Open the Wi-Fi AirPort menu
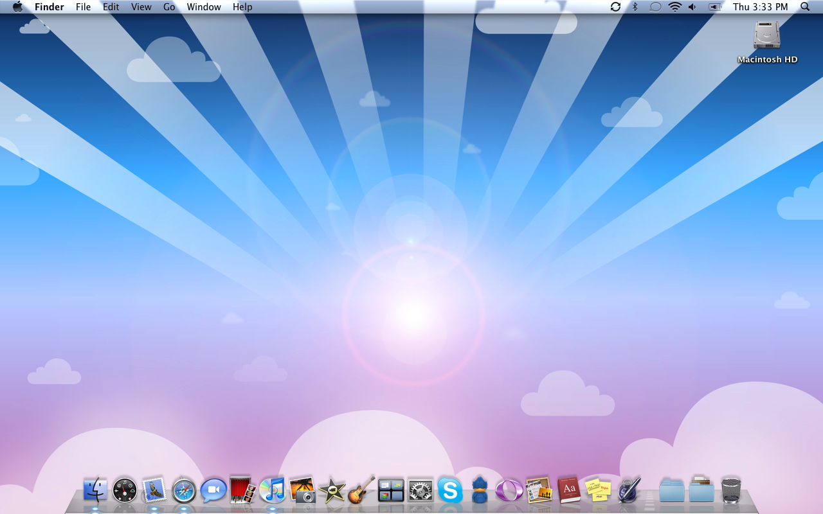This screenshot has height=514, width=823. point(674,7)
